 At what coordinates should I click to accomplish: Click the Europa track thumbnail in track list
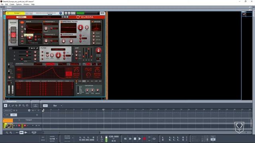pyautogui.click(x=9, y=126)
